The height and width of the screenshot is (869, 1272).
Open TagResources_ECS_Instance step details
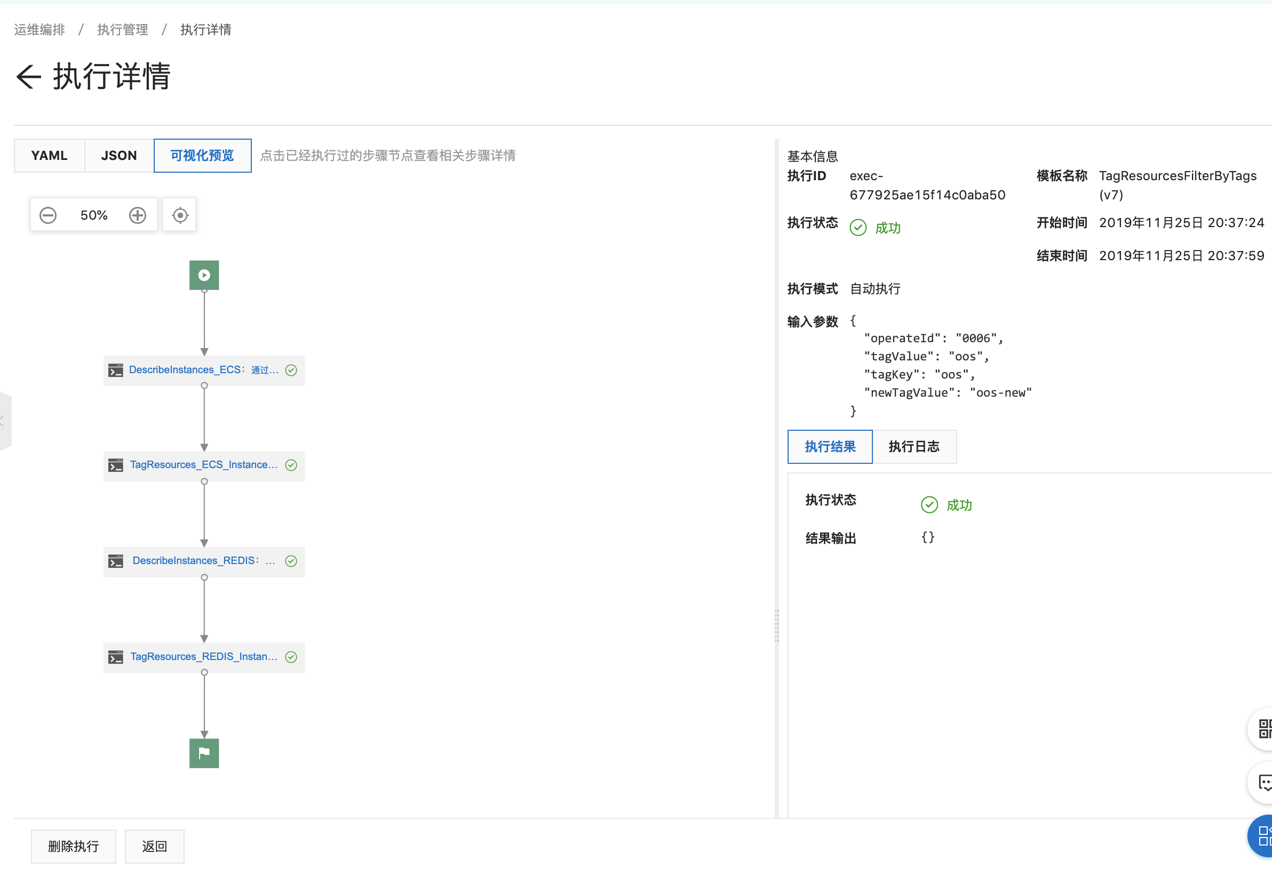point(204,465)
